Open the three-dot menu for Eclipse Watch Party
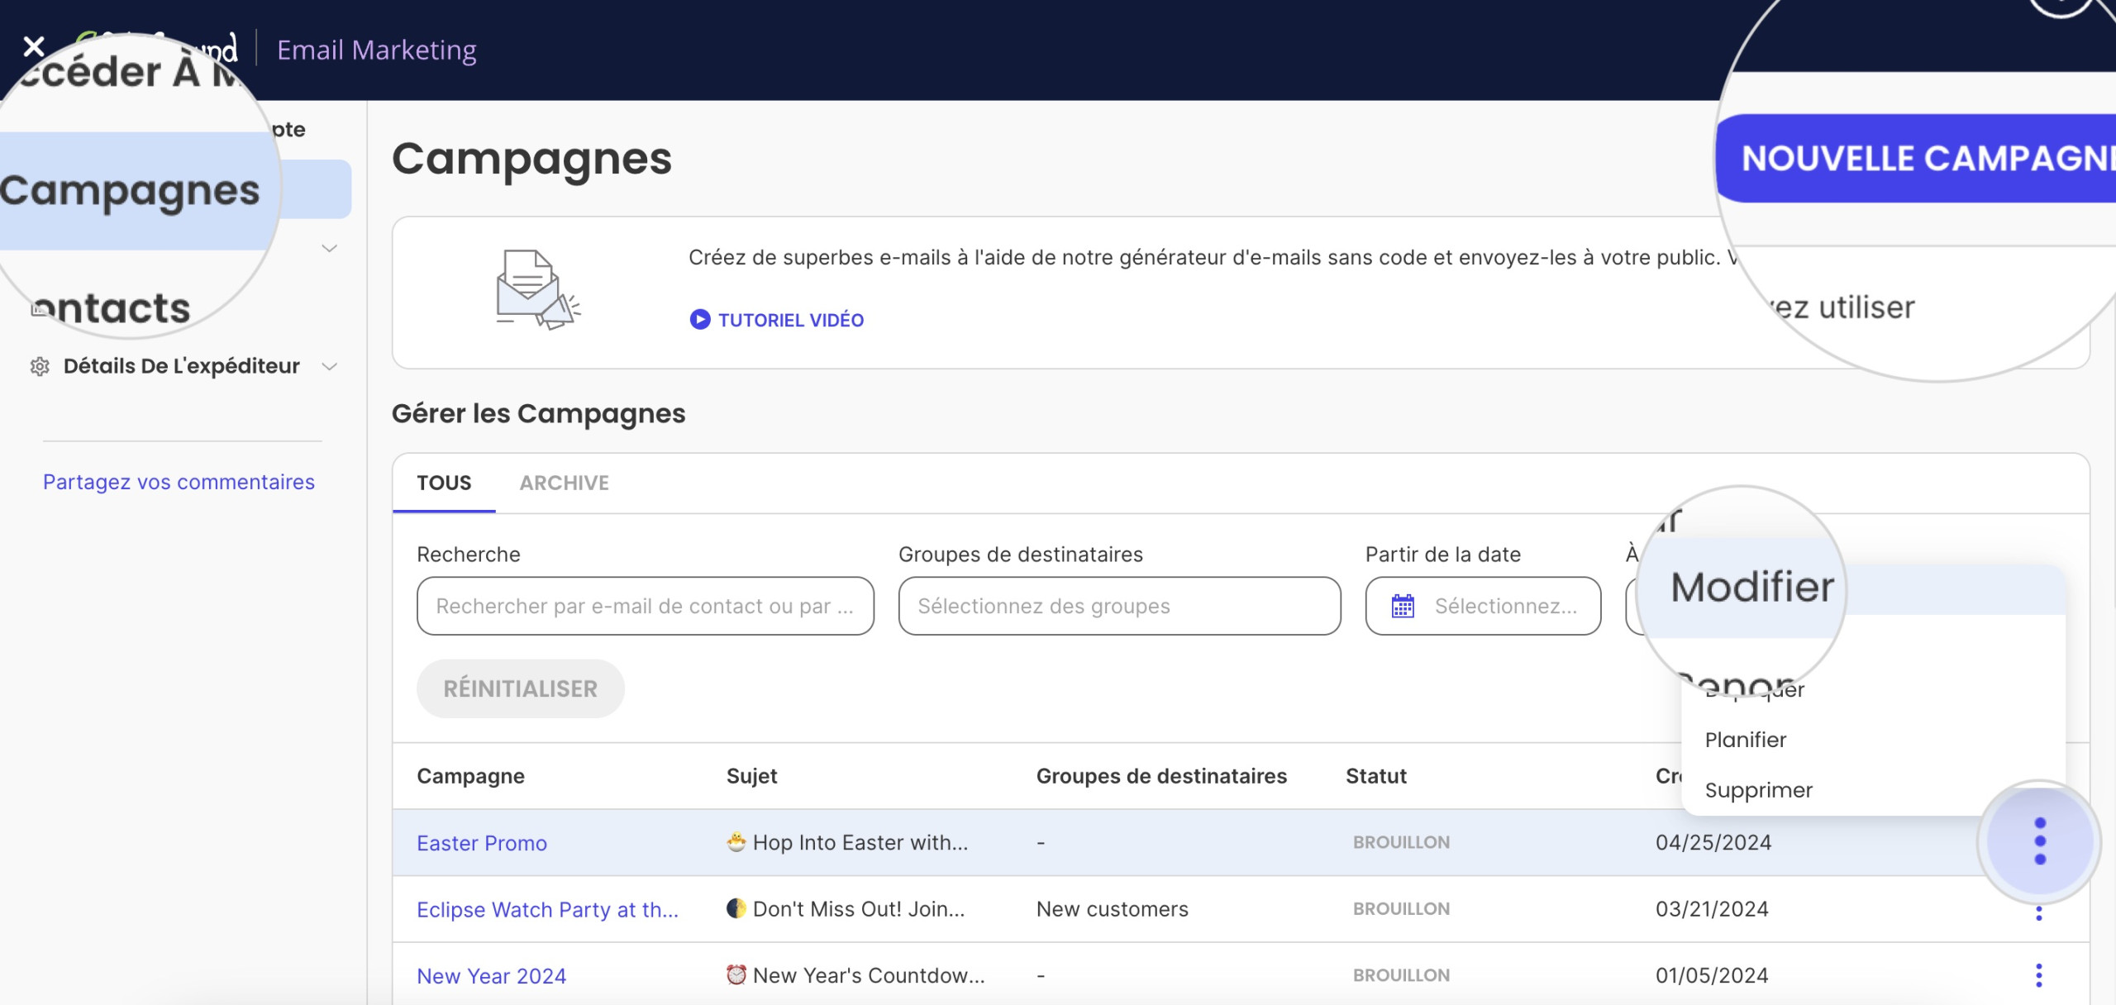Image resolution: width=2116 pixels, height=1005 pixels. 2039,912
